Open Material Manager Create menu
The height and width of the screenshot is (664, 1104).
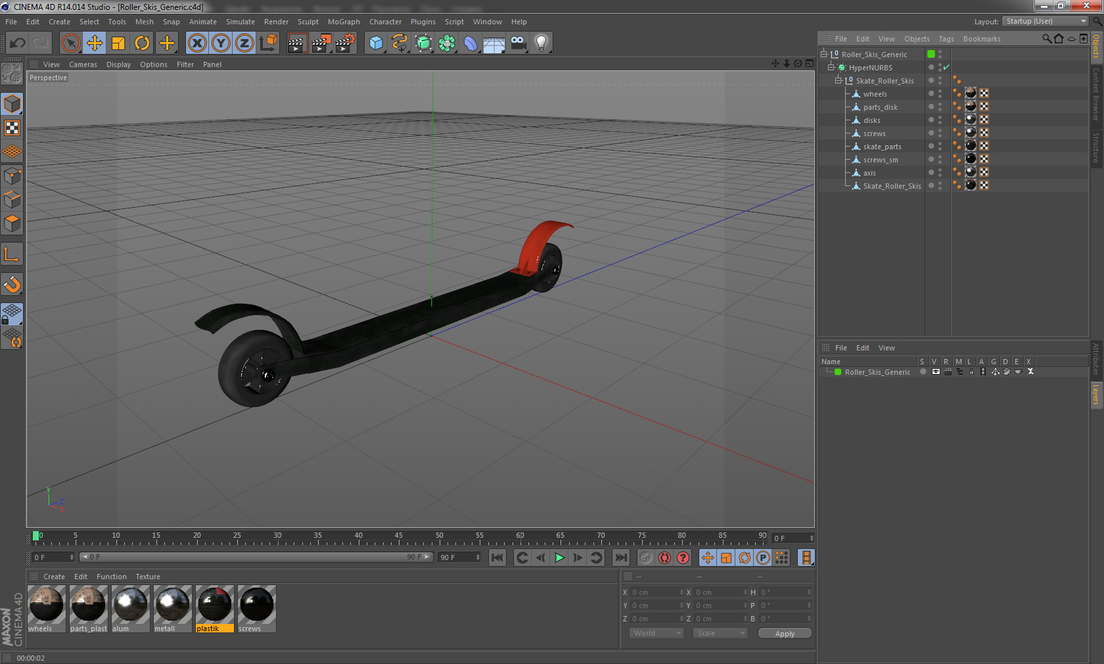(54, 577)
